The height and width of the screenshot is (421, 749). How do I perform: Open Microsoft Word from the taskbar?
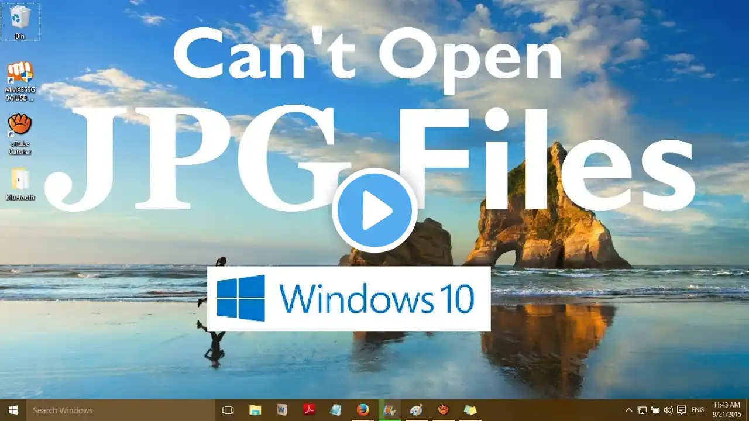[x=282, y=410]
